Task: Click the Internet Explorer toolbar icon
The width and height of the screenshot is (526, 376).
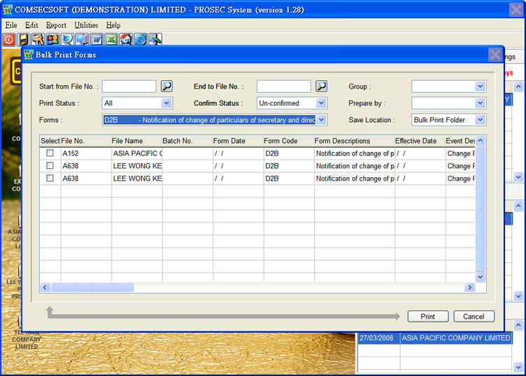Action: [x=140, y=39]
